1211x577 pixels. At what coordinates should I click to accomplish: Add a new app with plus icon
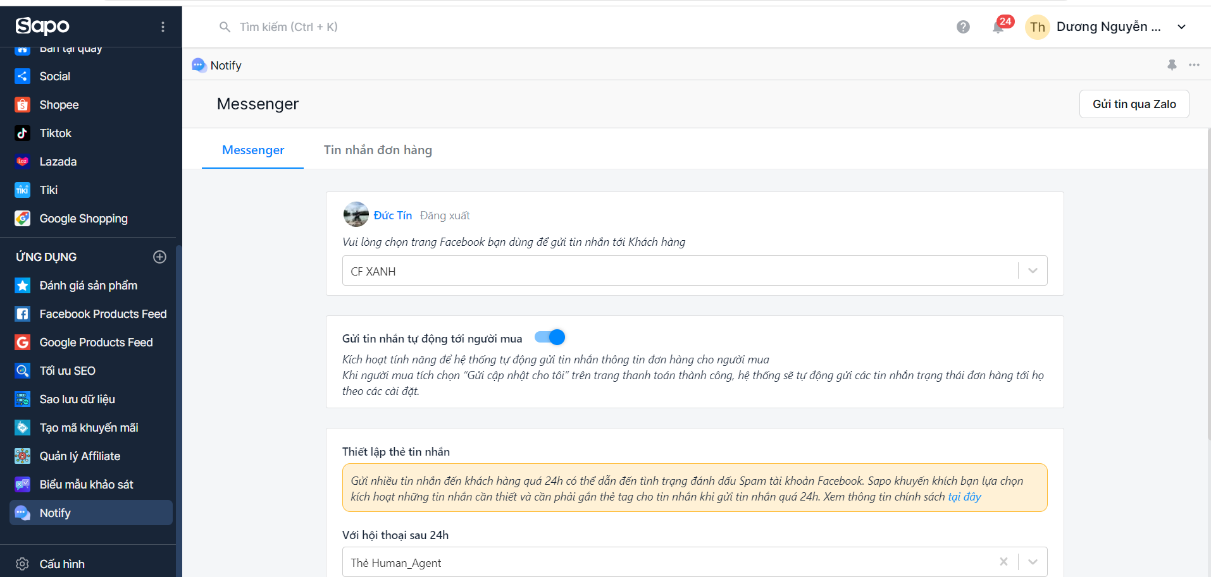159,257
